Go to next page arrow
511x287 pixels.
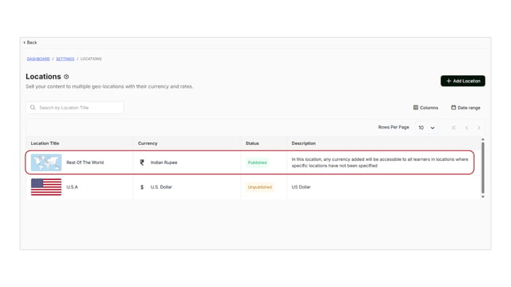pos(478,128)
